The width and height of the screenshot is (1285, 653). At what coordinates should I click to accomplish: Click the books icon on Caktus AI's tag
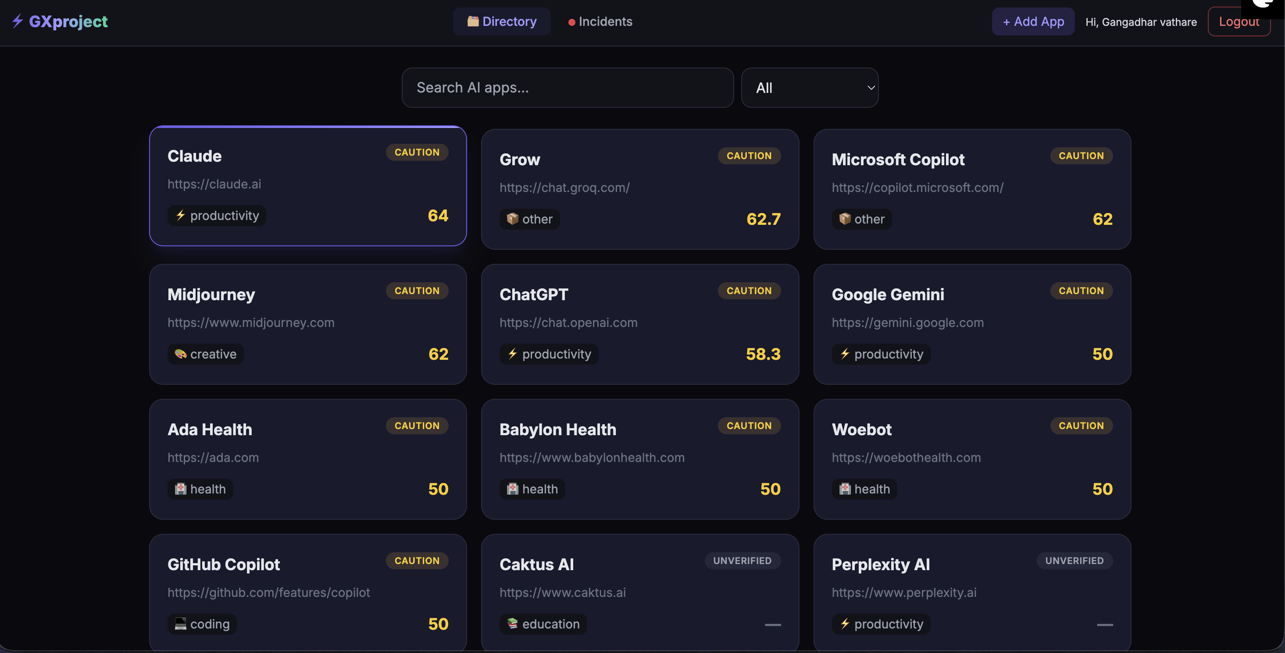[512, 624]
